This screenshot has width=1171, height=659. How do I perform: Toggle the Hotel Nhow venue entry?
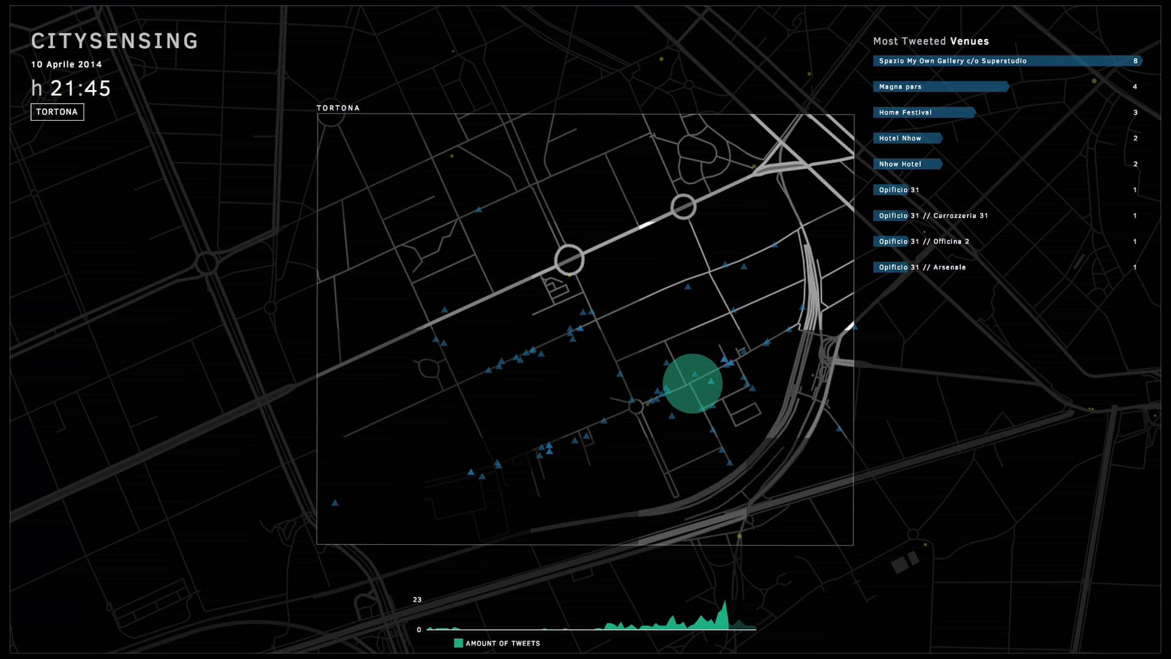coord(908,139)
